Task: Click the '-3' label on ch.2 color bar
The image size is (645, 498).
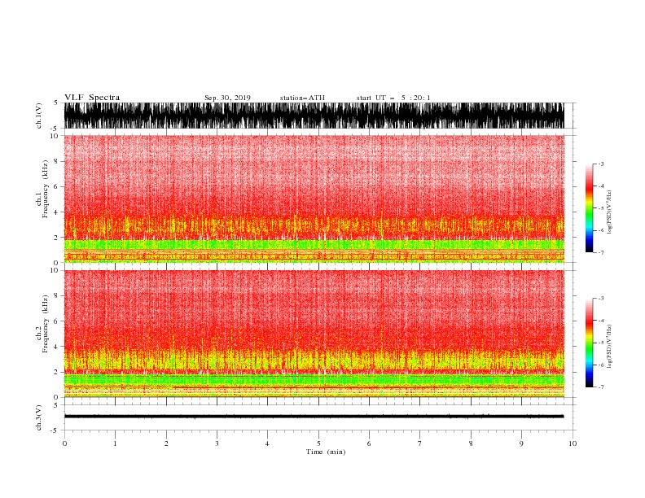Action: tap(601, 299)
